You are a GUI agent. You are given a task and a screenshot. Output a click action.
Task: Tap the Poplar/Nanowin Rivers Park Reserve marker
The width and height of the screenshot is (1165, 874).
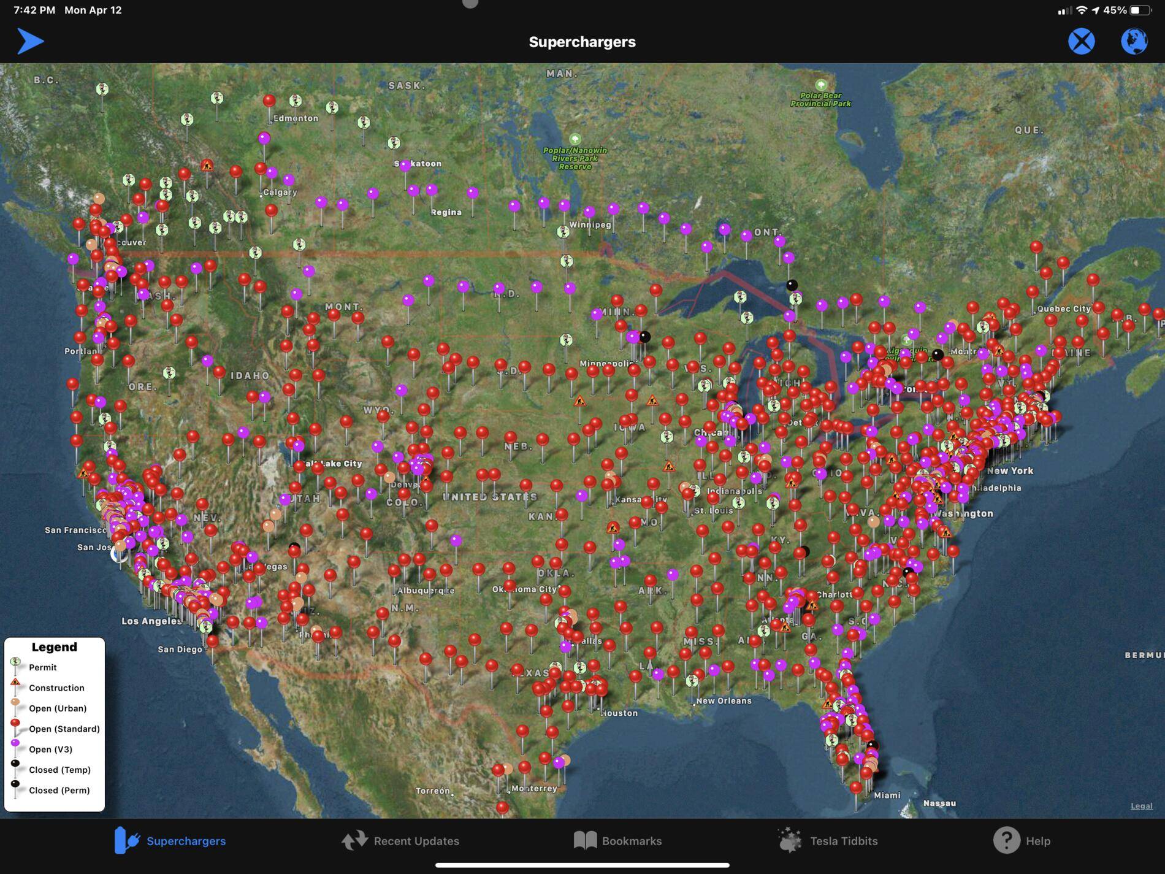point(575,139)
